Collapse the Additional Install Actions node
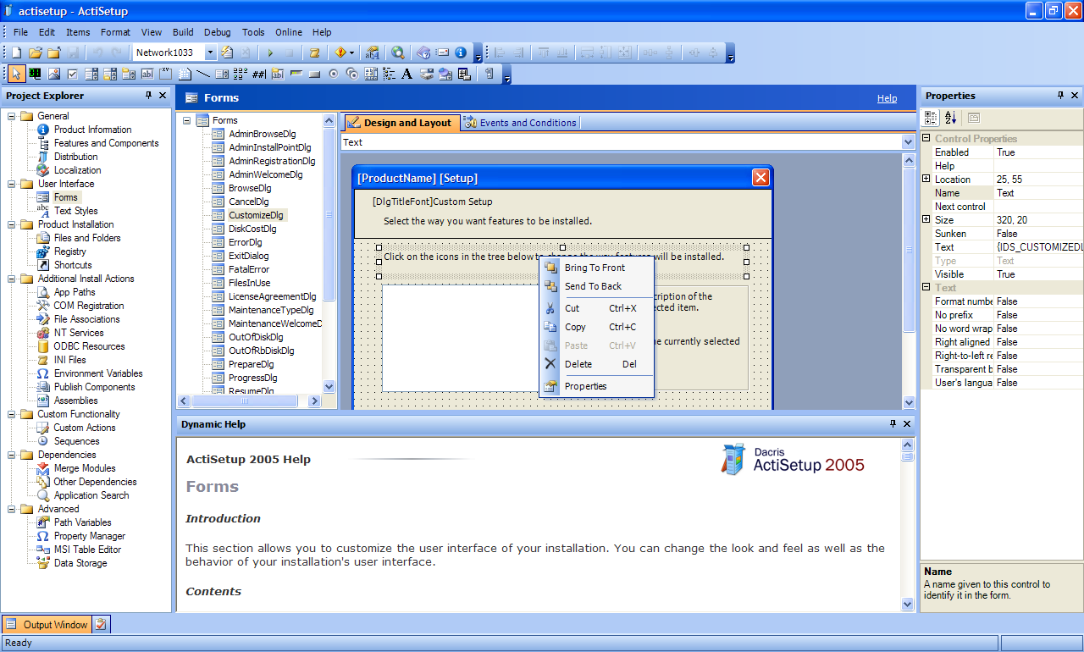Image resolution: width=1084 pixels, height=652 pixels. pos(12,279)
